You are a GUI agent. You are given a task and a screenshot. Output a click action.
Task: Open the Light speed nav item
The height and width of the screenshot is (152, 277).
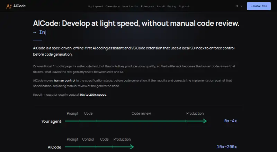95,6
